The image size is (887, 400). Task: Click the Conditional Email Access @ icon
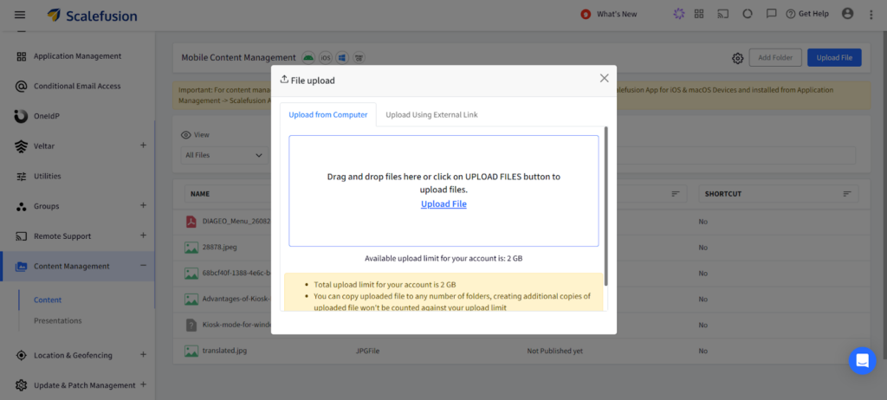22,87
